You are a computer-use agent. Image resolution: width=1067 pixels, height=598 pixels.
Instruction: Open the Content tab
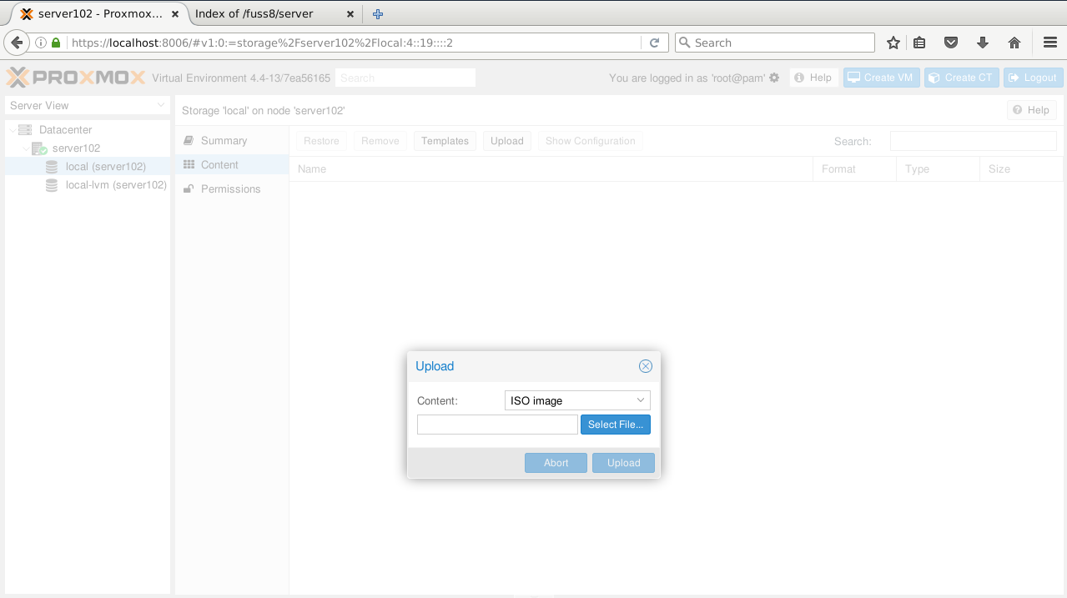click(x=232, y=165)
